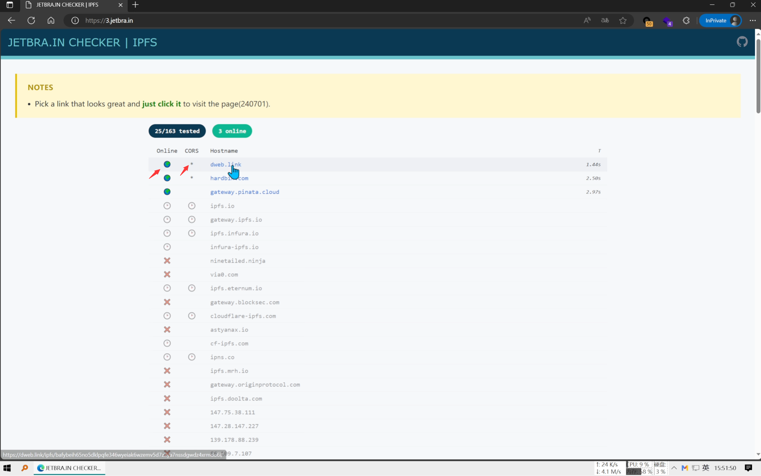The image size is (761, 476).
Task: Open the gateway.pinata.cloud link
Action: coord(245,192)
